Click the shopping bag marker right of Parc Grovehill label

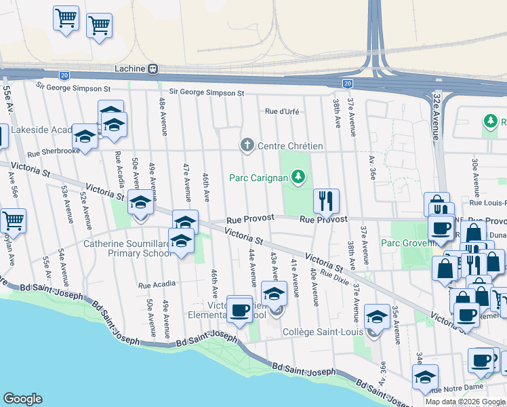[x=445, y=270]
